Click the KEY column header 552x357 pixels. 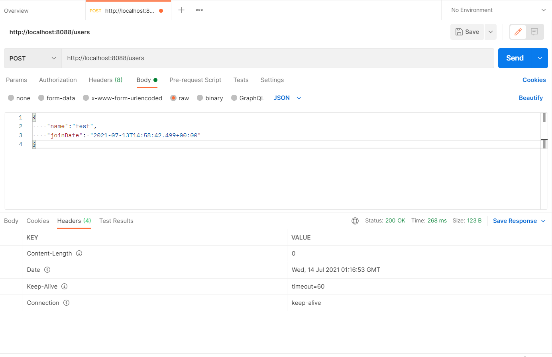pos(32,238)
